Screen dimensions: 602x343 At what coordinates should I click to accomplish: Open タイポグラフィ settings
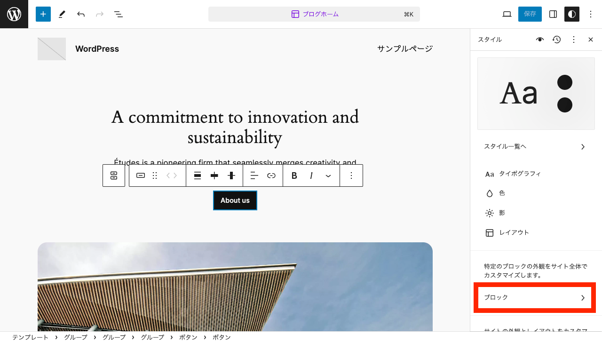[536, 174]
